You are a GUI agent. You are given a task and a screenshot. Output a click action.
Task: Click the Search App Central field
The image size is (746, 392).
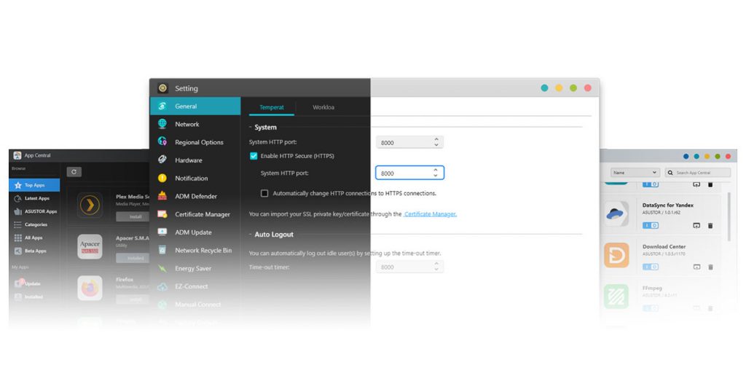[x=697, y=172]
